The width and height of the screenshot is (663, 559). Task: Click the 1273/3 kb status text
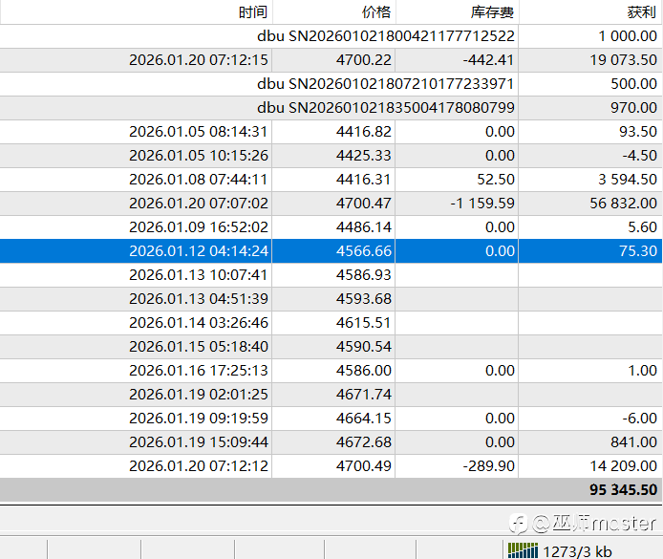[577, 551]
